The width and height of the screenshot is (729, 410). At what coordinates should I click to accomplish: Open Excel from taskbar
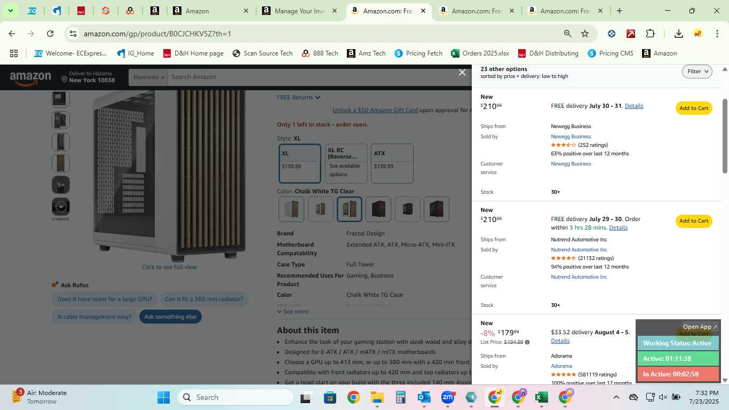click(541, 397)
